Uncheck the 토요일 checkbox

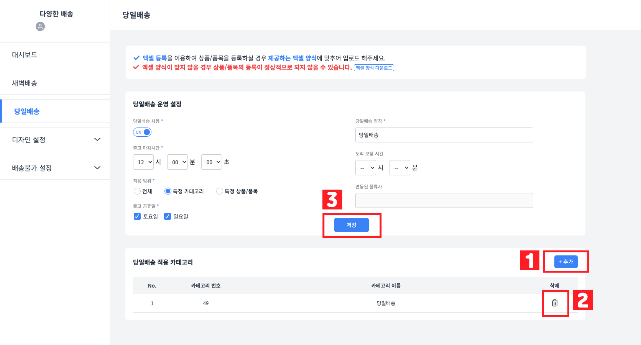137,216
